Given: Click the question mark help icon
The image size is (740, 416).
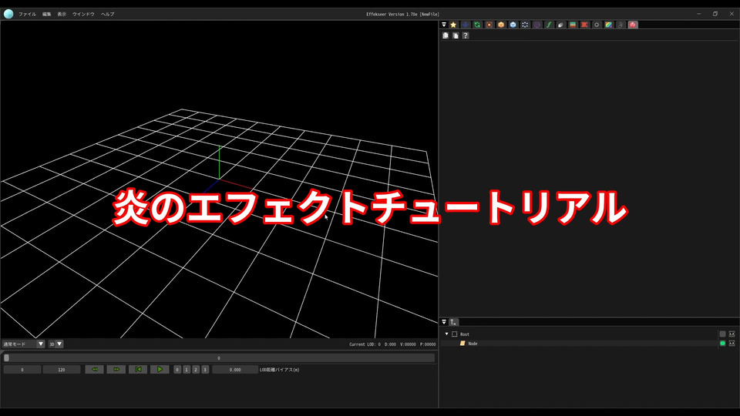Looking at the screenshot, I should [466, 35].
